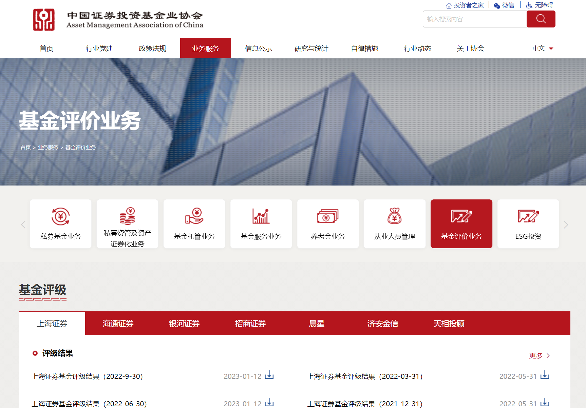Click 首页 in the breadcrumb
The height and width of the screenshot is (408, 586).
25,148
